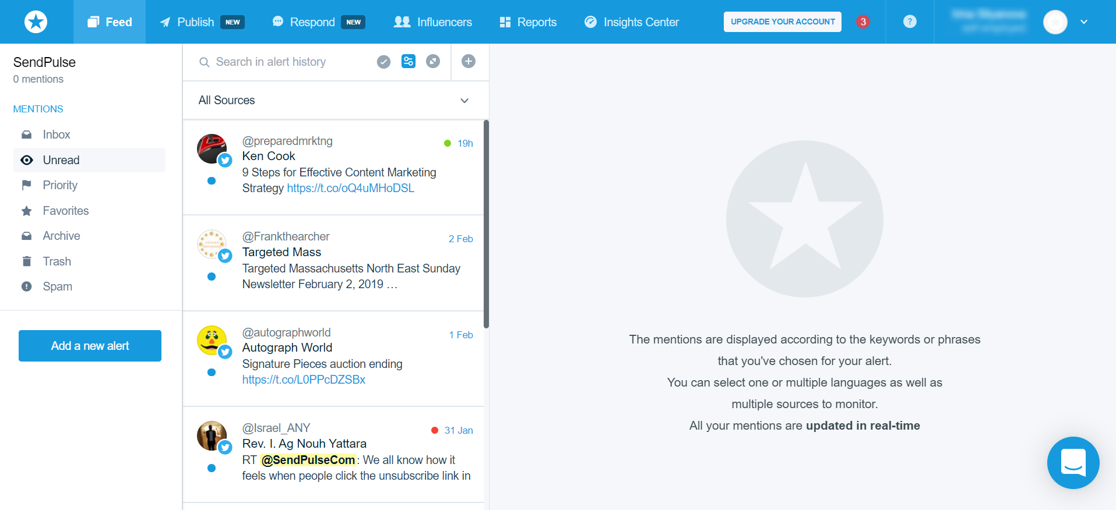1116x510 pixels.
Task: Click the Mention star logo
Action: (x=36, y=22)
